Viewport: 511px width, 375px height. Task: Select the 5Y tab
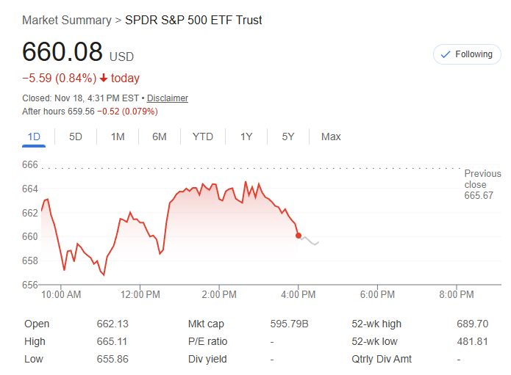pyautogui.click(x=288, y=136)
